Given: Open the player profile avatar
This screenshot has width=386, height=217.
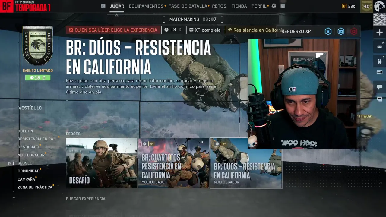Looking at the screenshot, I should tap(379, 6).
